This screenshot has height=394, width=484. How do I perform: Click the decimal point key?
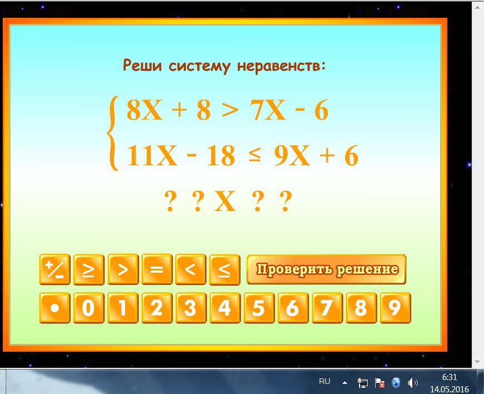click(54, 307)
